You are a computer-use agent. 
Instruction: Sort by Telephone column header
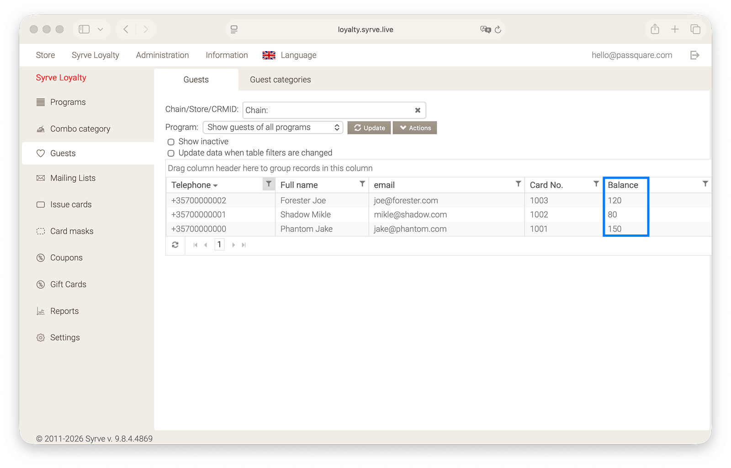[191, 185]
